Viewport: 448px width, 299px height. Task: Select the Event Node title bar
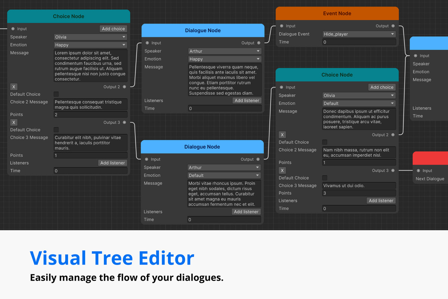(337, 13)
